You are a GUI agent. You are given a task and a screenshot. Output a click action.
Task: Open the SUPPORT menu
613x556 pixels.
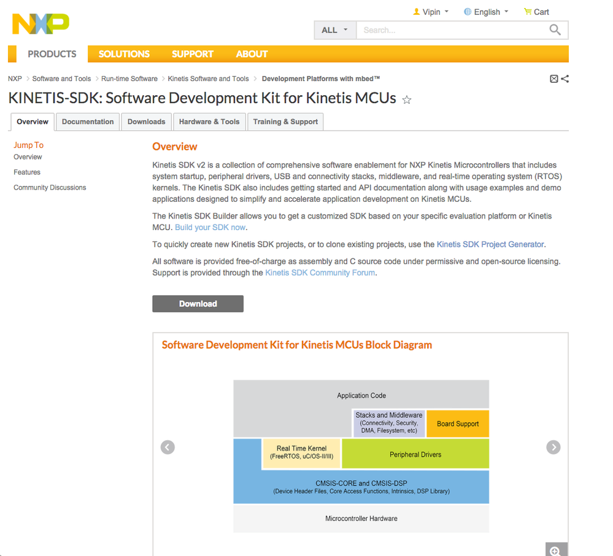click(192, 54)
